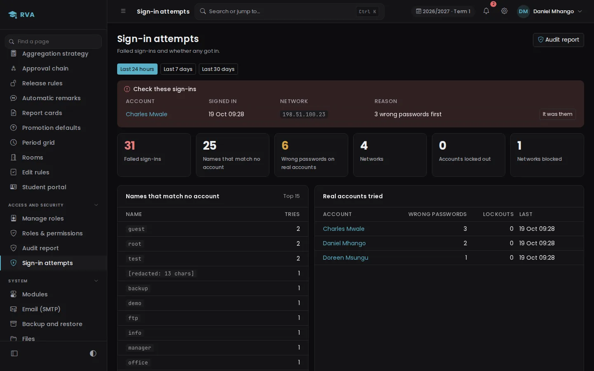The image size is (594, 371).
Task: Select the [redacted: 13 chars] row
Action: [x=213, y=273]
